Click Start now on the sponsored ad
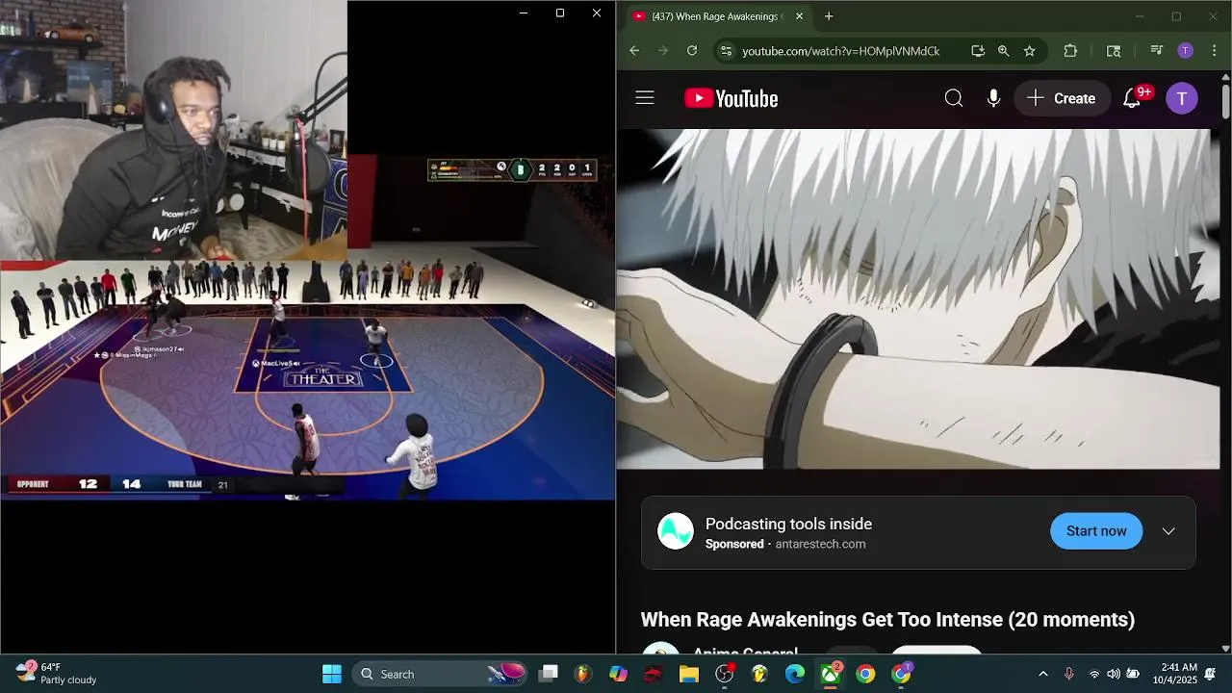The width and height of the screenshot is (1232, 693). [1096, 531]
